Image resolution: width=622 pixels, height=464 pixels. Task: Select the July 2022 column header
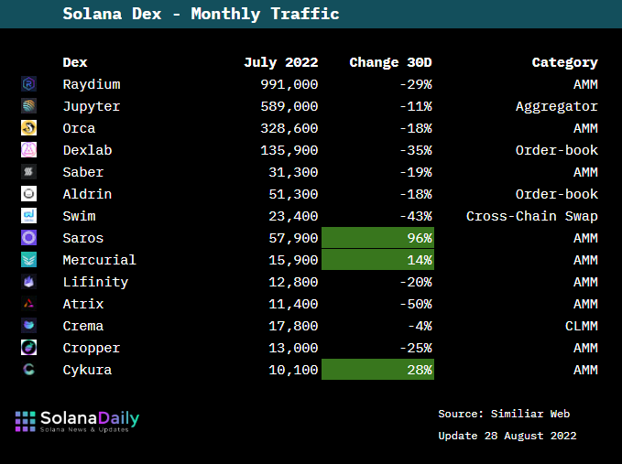(x=280, y=62)
